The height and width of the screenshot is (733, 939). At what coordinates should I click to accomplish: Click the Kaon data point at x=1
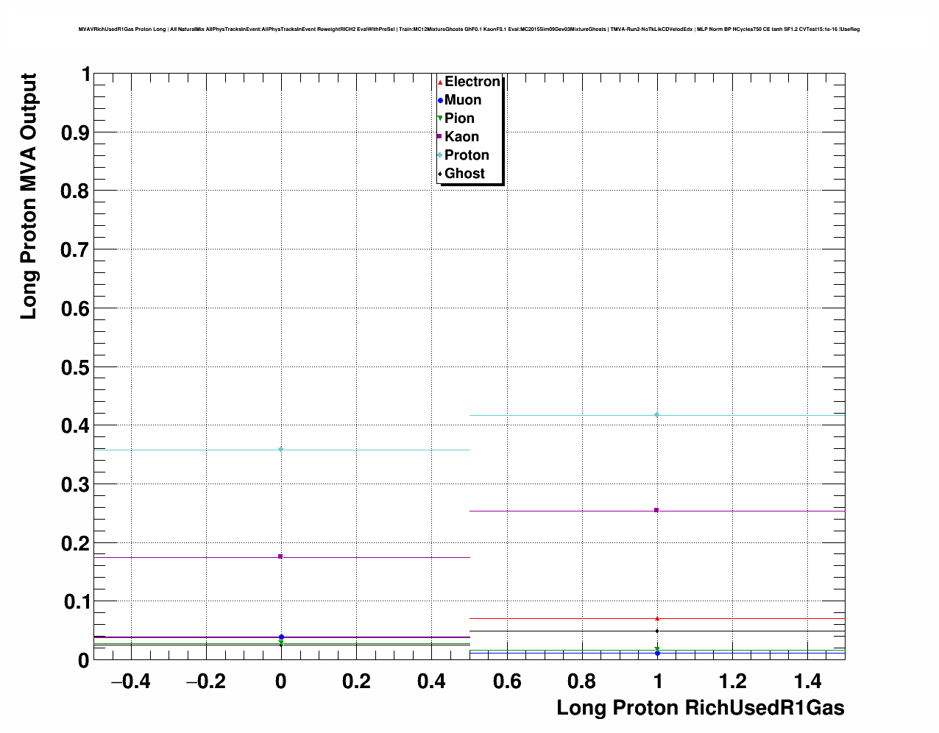(x=656, y=510)
